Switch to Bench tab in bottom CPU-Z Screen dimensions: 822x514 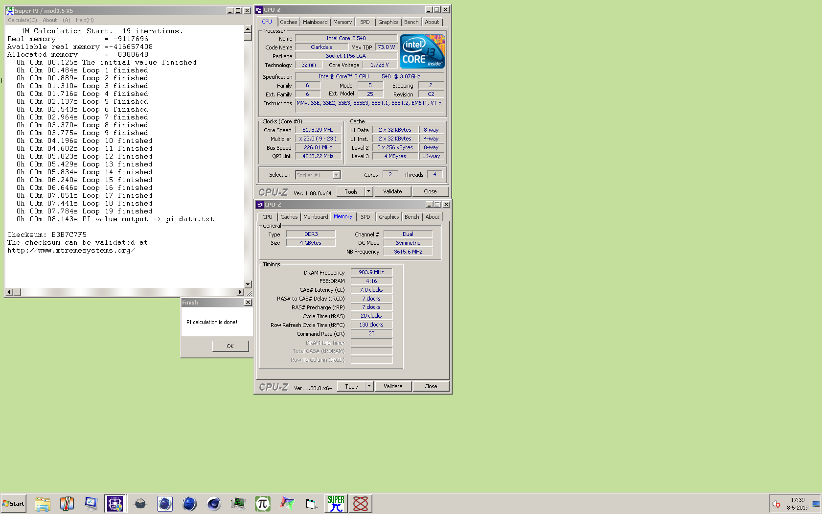[412, 217]
